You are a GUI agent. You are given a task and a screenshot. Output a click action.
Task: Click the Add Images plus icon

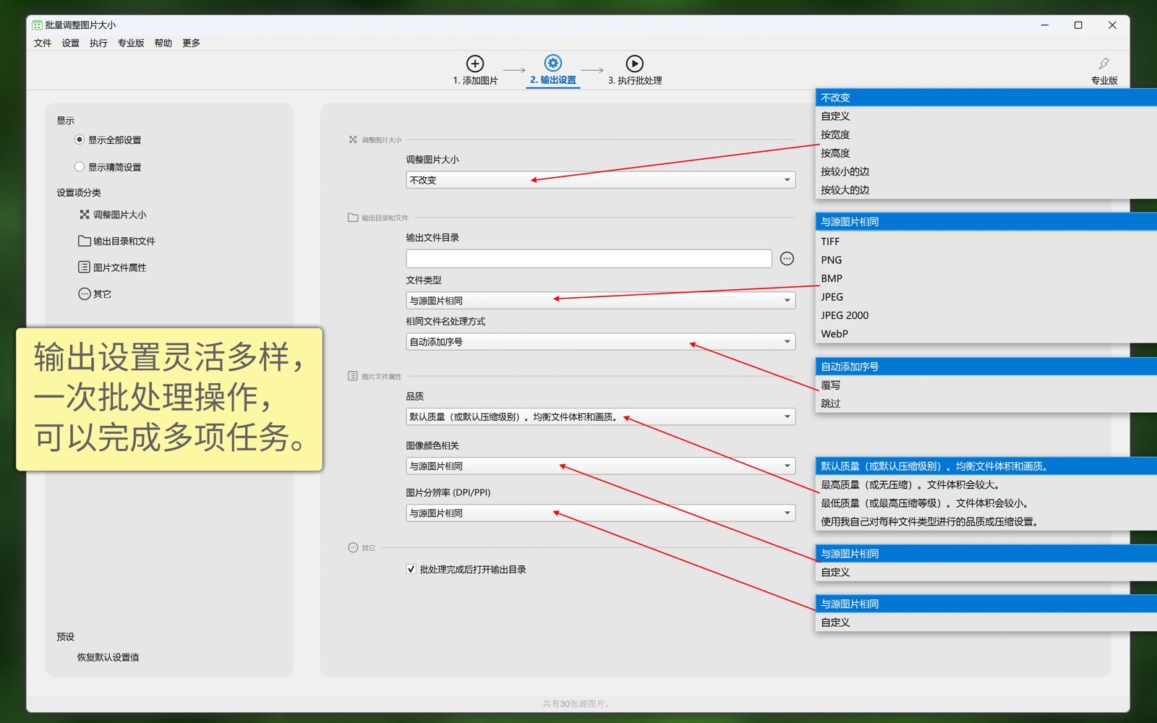coord(475,64)
